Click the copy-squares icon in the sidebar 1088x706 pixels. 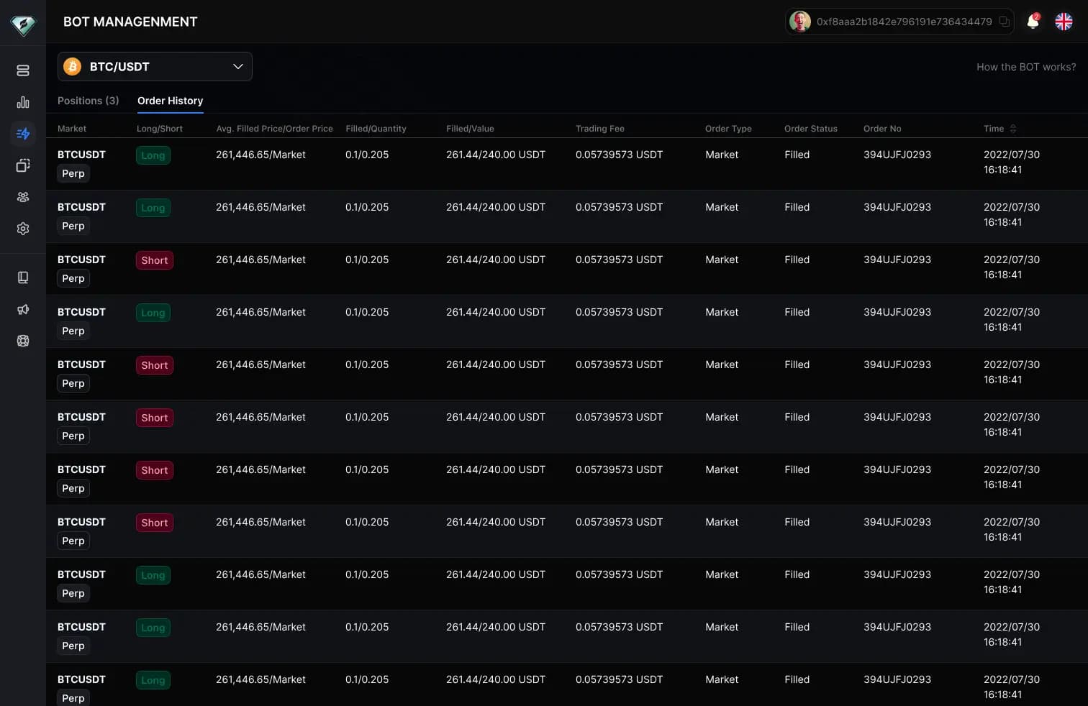click(x=23, y=165)
